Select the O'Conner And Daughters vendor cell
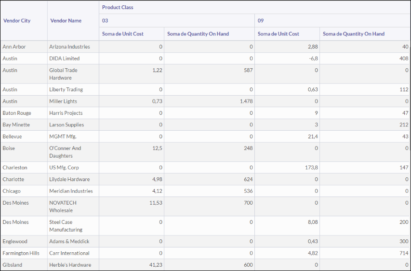This screenshot has width=411, height=271. (x=65, y=152)
